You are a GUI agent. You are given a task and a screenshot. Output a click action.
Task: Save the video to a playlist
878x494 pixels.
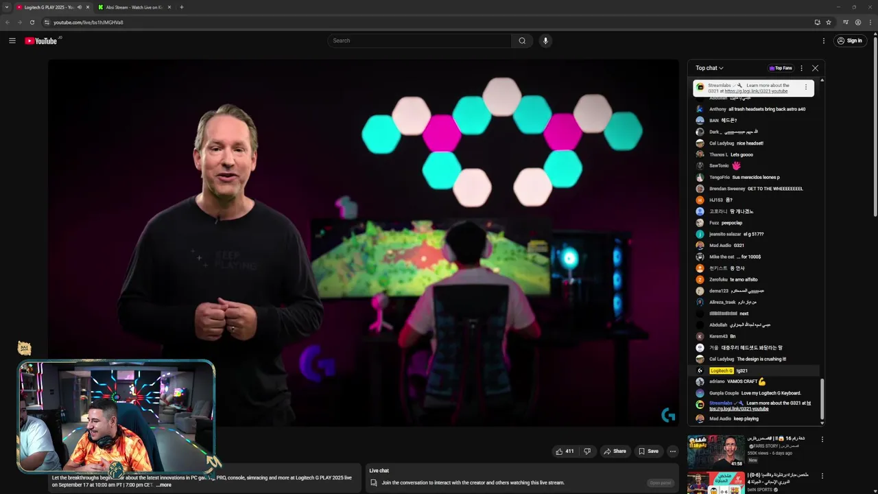(x=648, y=451)
